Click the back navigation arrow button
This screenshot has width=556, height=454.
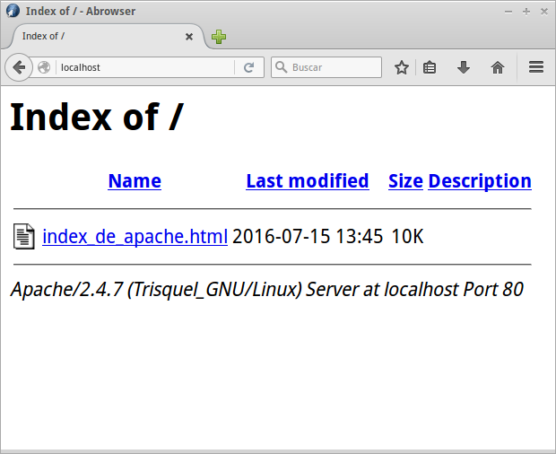(19, 67)
